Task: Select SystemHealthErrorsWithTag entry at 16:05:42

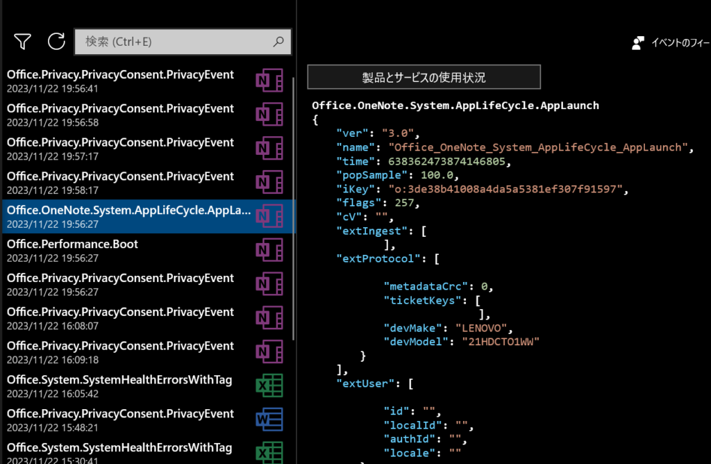Action: pyautogui.click(x=149, y=386)
